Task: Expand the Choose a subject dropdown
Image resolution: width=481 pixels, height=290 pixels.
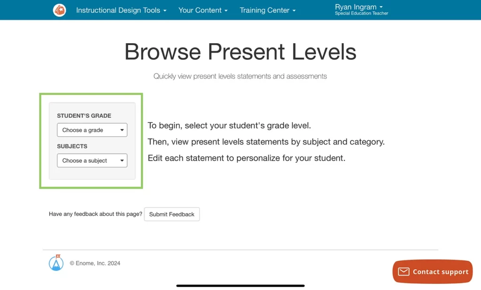Action: pyautogui.click(x=92, y=160)
